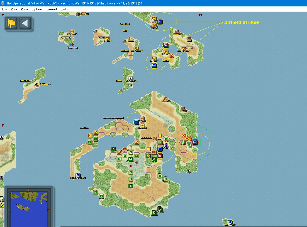The image size is (307, 227).
Task: Click the red crosshair target marker
Action: click(189, 139)
